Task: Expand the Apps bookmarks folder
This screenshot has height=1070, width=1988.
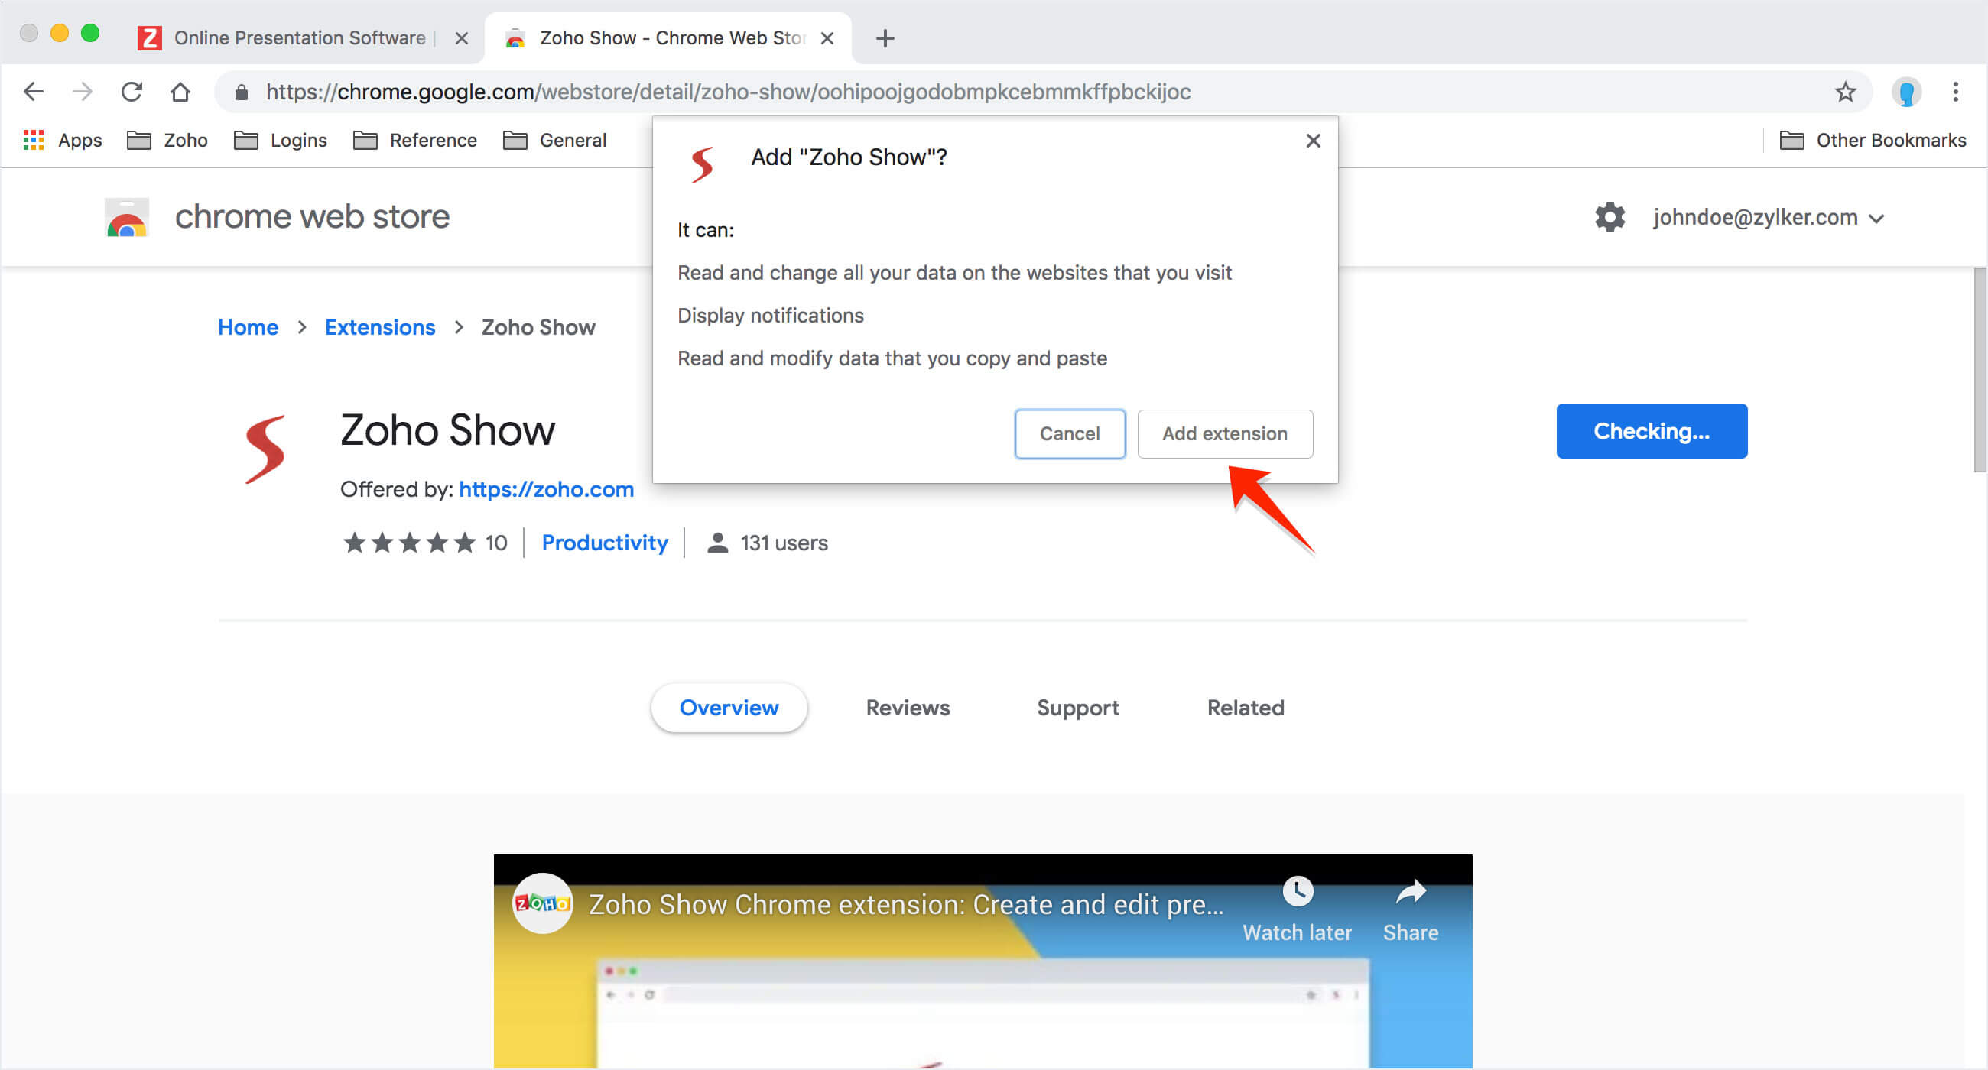Action: point(64,140)
